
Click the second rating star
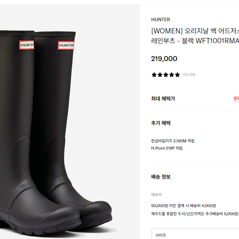pyautogui.click(x=160, y=75)
